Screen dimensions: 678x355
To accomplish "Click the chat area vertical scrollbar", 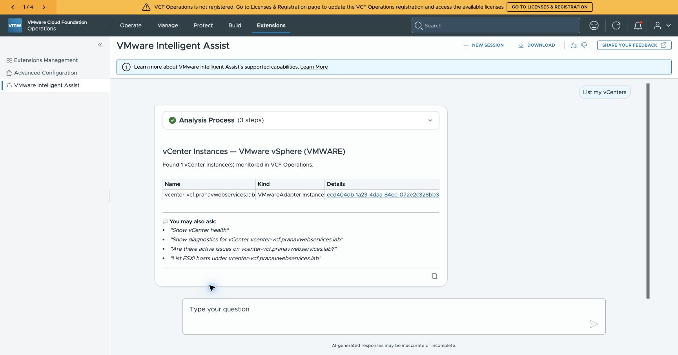I will tap(648, 191).
